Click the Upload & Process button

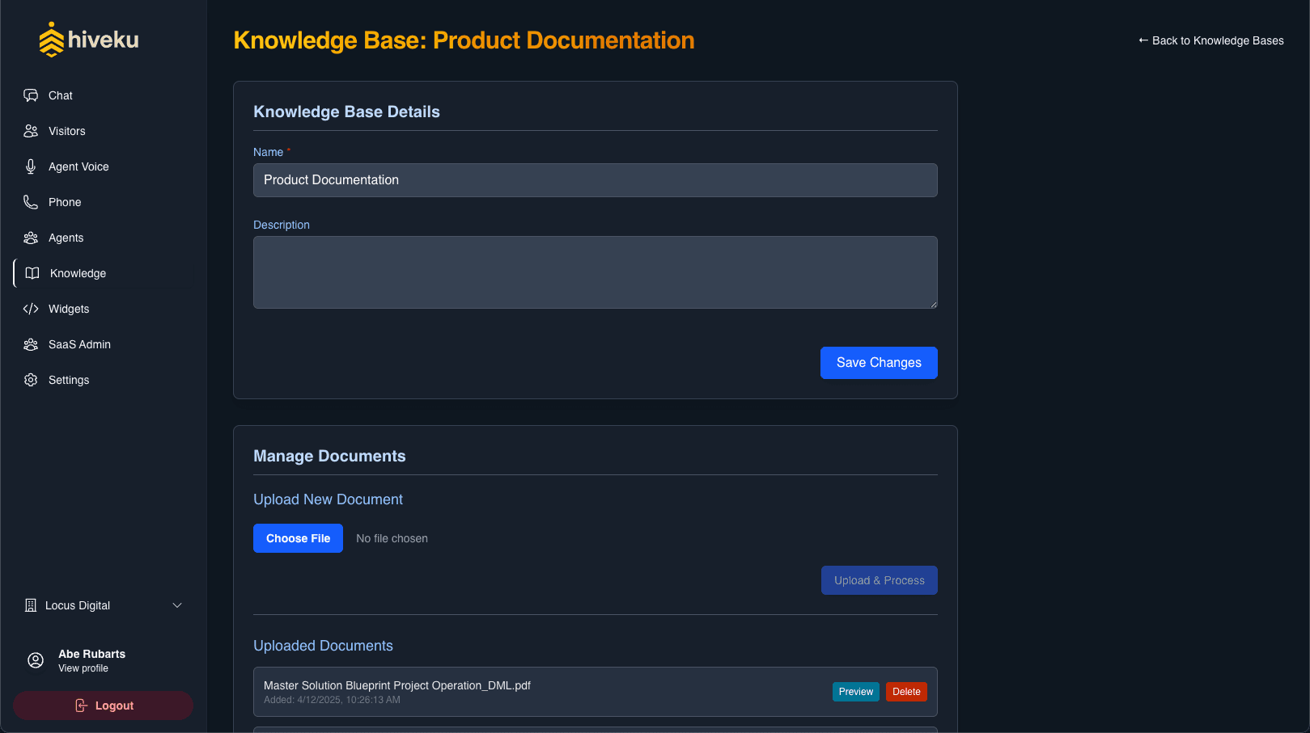[x=879, y=580]
